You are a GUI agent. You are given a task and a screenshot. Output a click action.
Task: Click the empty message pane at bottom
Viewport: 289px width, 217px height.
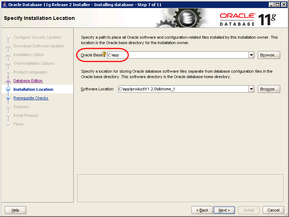(180, 188)
